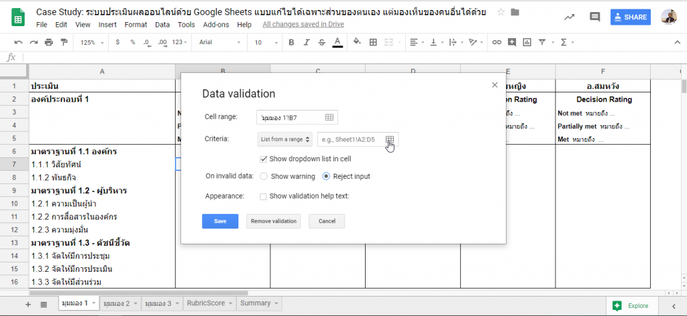Select the 'Show warning' radio option
Screen dimensions: 687x316
[x=264, y=177]
